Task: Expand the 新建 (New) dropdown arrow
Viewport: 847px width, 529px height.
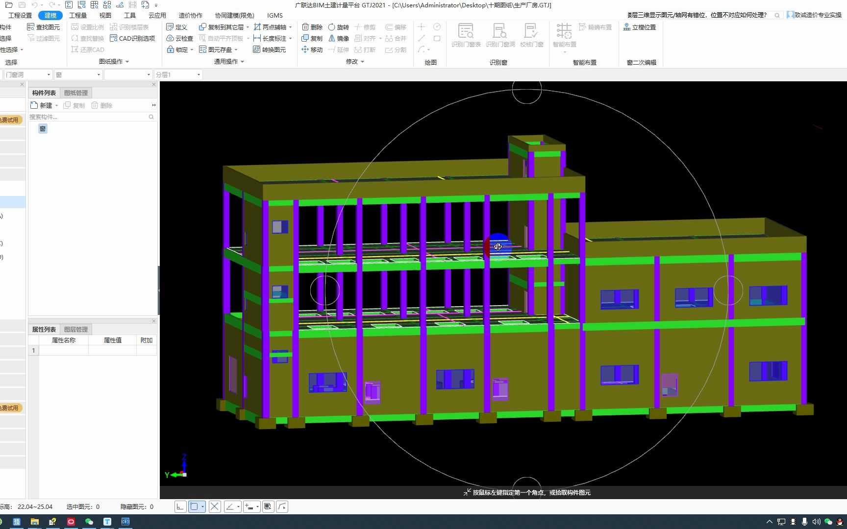Action: pyautogui.click(x=56, y=105)
